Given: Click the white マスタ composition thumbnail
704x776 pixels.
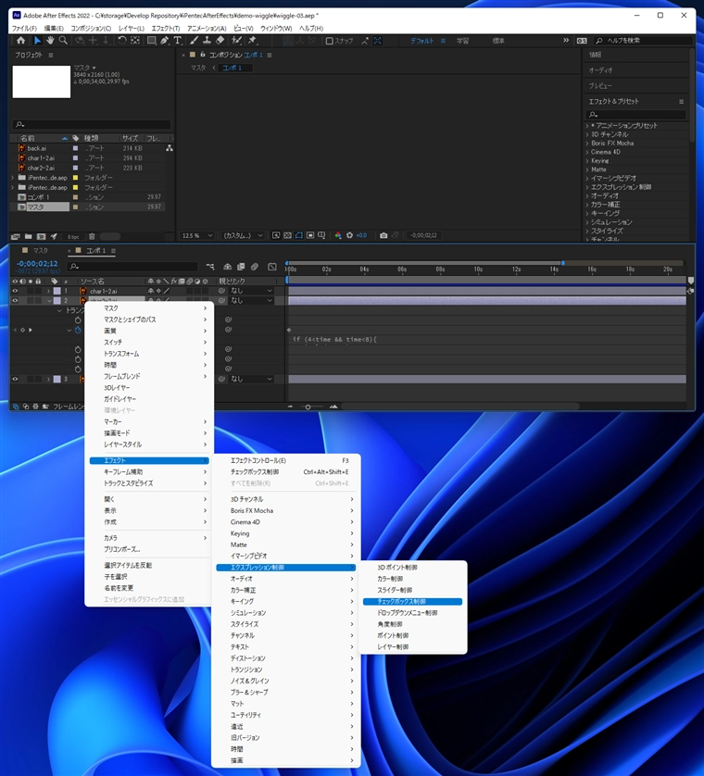Looking at the screenshot, I should pos(42,81).
